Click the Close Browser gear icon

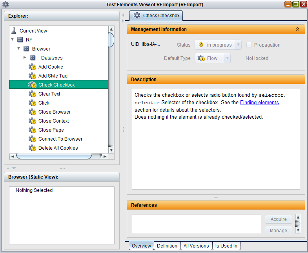click(x=33, y=112)
